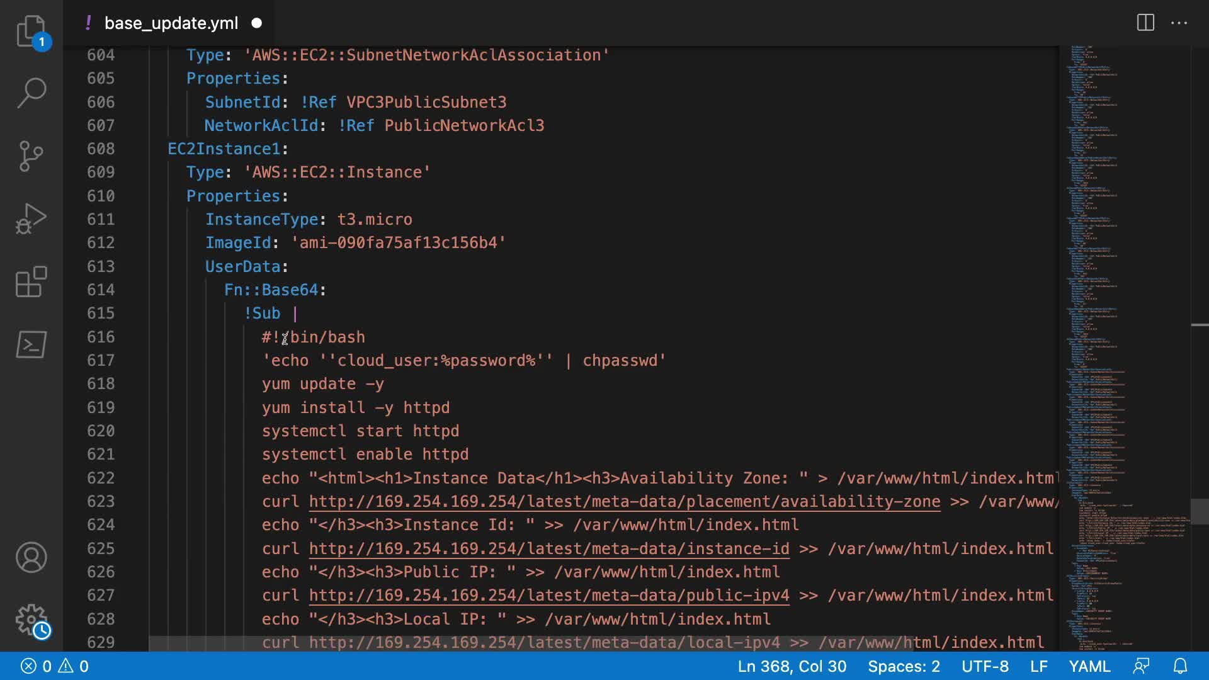The width and height of the screenshot is (1209, 680).
Task: Change indentation via the Spaces: 2 indicator
Action: pyautogui.click(x=904, y=666)
